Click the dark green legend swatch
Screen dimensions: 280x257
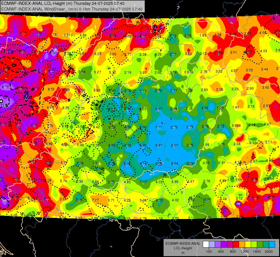pos(260,244)
